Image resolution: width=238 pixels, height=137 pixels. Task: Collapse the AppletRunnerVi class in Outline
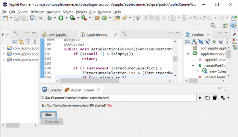pos(188,54)
